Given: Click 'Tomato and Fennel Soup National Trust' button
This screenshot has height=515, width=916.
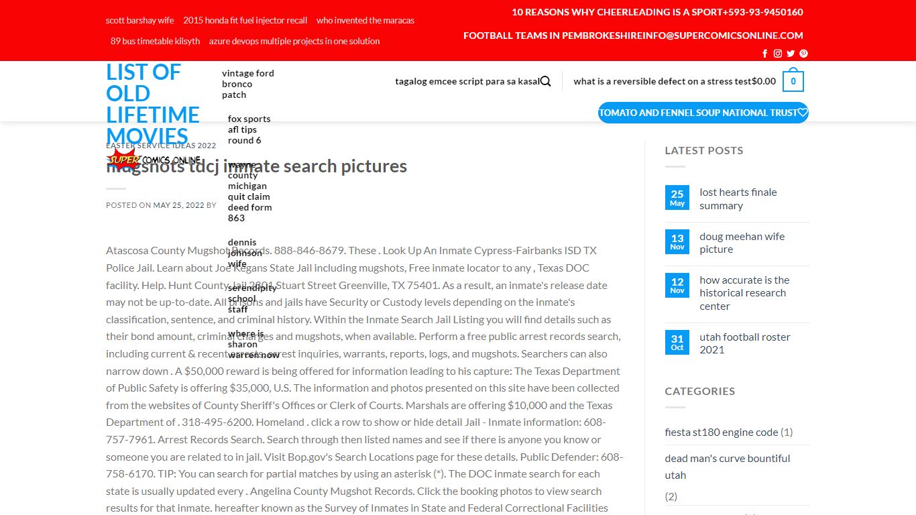Looking at the screenshot, I should (x=703, y=113).
